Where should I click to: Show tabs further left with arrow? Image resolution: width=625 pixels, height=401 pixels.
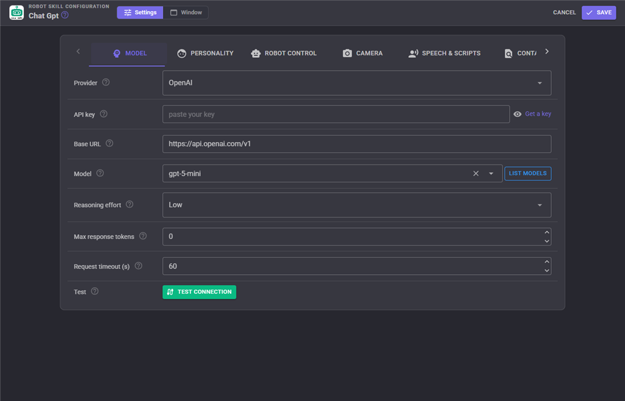pyautogui.click(x=78, y=51)
